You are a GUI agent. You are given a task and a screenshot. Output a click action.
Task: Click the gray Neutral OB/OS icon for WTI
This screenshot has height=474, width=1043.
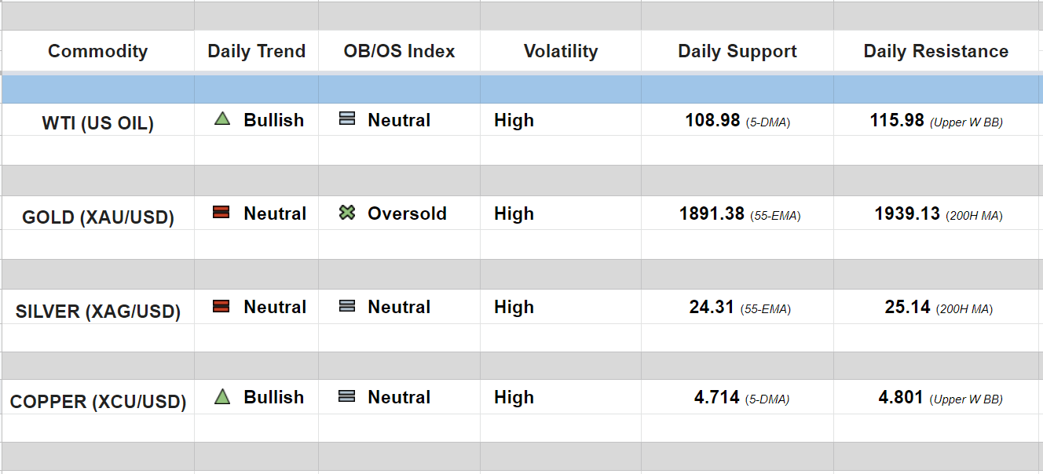346,119
